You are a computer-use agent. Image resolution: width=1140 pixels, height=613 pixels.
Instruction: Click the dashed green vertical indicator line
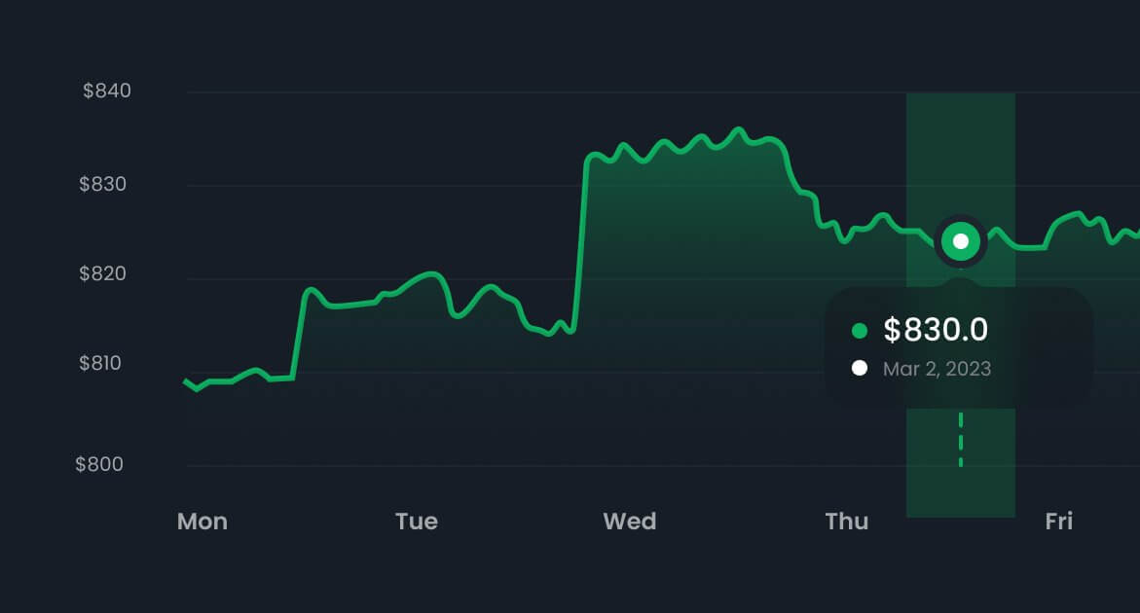pyautogui.click(x=961, y=439)
